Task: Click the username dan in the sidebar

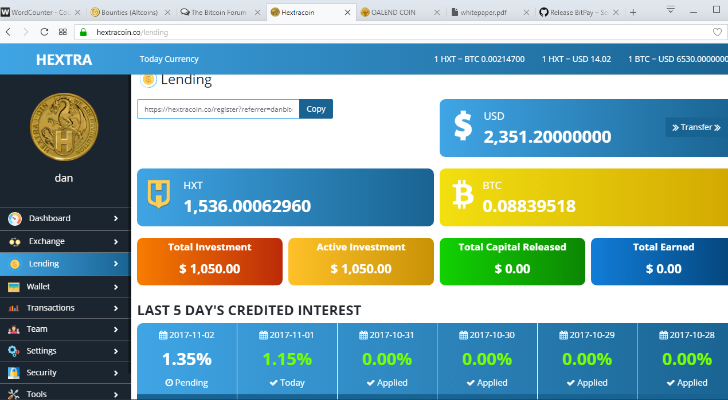Action: pos(64,178)
